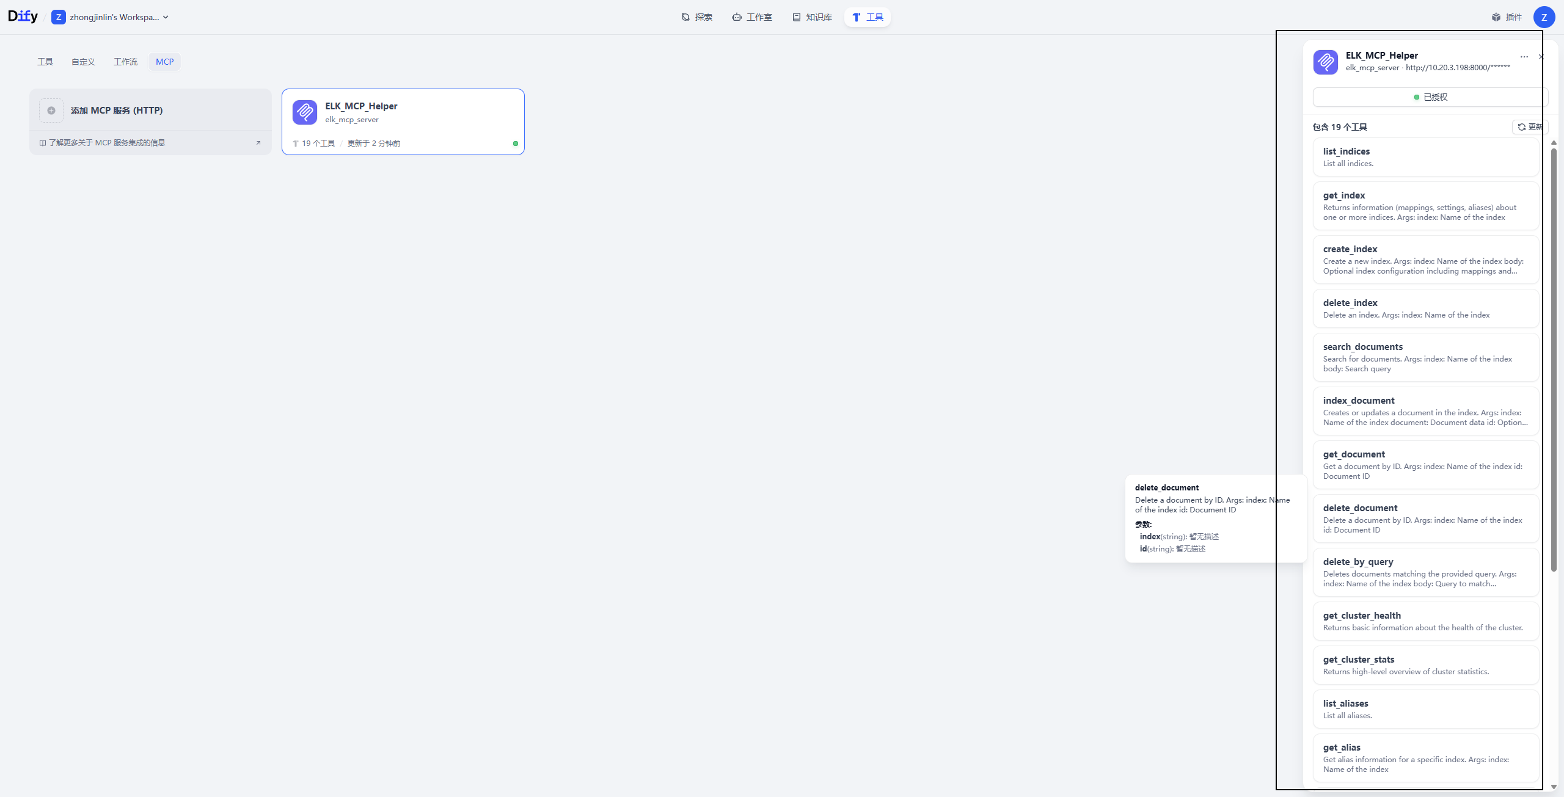The image size is (1564, 797).
Task: Switch to the 自定义 tab
Action: 83,62
